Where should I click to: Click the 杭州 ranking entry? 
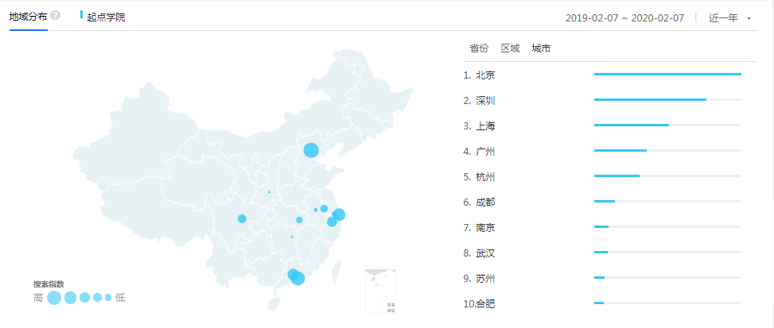click(x=485, y=176)
